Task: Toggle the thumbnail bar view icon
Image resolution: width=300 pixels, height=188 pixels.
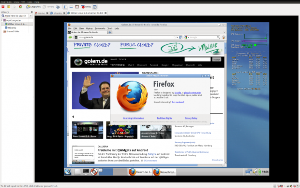Action: pos(71,7)
